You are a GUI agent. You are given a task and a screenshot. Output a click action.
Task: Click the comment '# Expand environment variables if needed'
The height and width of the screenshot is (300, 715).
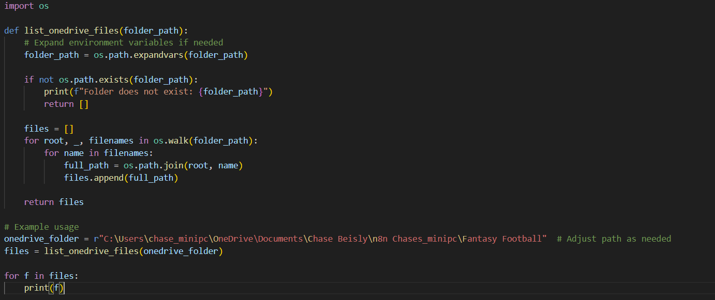124,42
